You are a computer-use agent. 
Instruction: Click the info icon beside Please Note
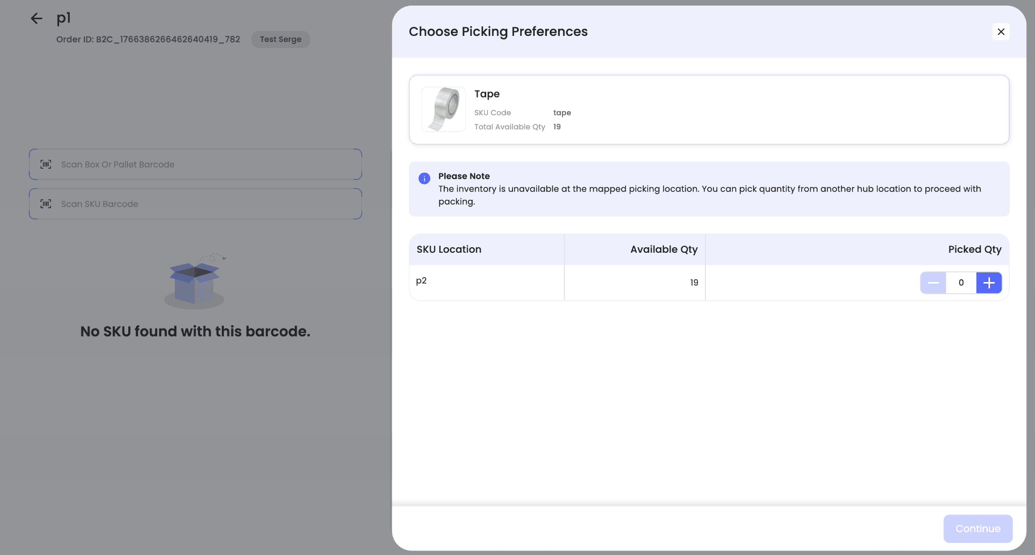424,178
